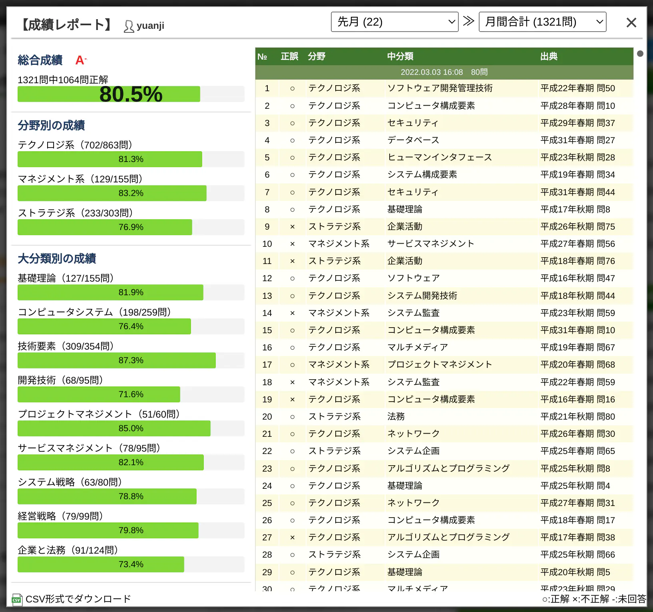Viewport: 653px width, 612px height.
Task: Click the CSV file icon next to the download link
Action: [x=16, y=600]
